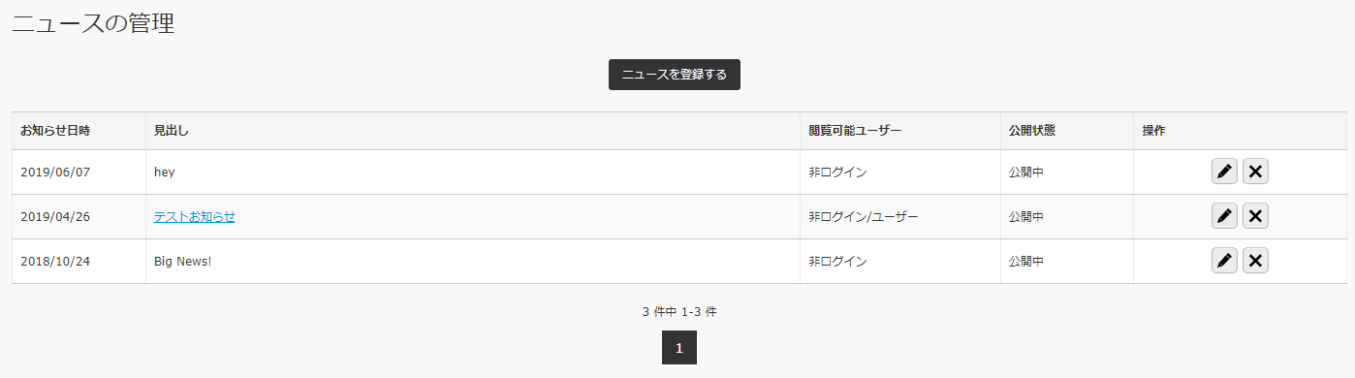Click 公開中 status in the 2018/10/24 row

[x=1026, y=262]
